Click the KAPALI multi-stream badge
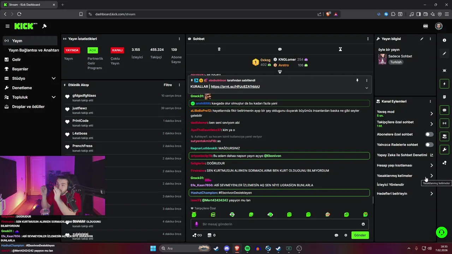The image size is (452, 254). point(117,50)
